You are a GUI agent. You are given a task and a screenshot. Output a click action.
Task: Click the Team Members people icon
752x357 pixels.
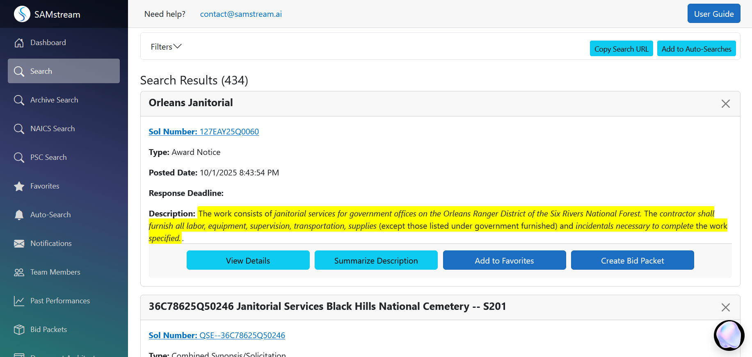point(19,272)
